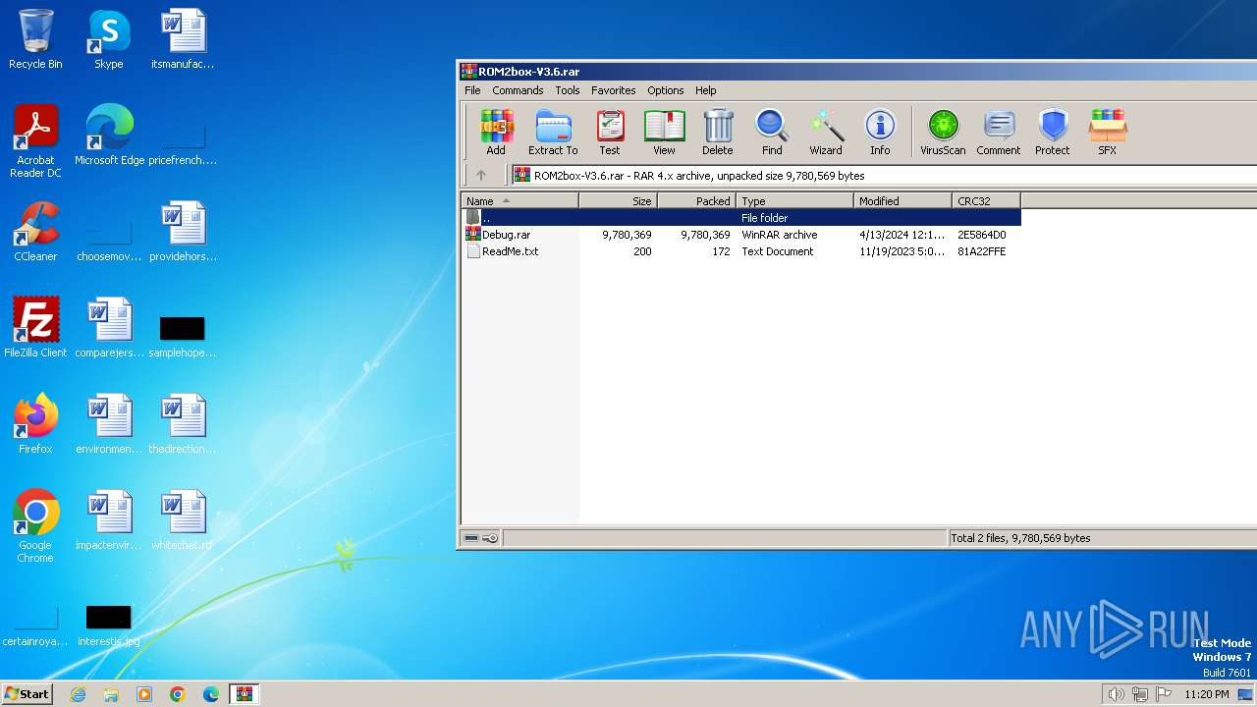
Task: Open Chrome from the taskbar
Action: (178, 694)
